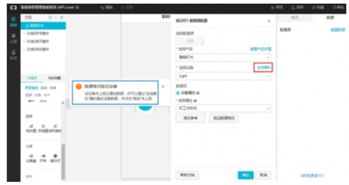Click the component list scrollbar up arrow
The width and height of the screenshot is (349, 185).
[63, 103]
